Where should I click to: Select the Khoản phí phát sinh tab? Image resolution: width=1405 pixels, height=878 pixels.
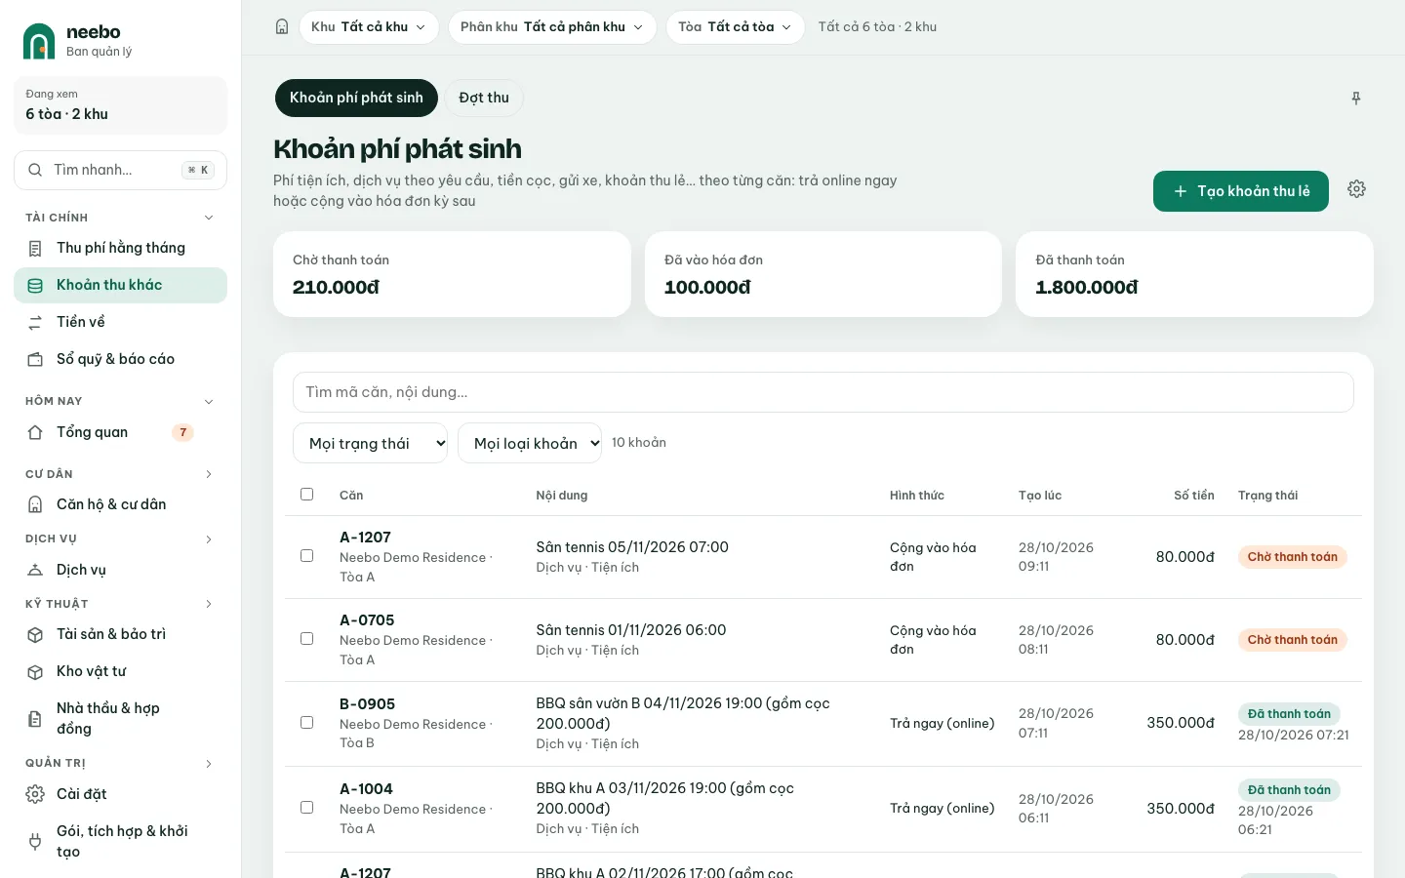click(356, 98)
